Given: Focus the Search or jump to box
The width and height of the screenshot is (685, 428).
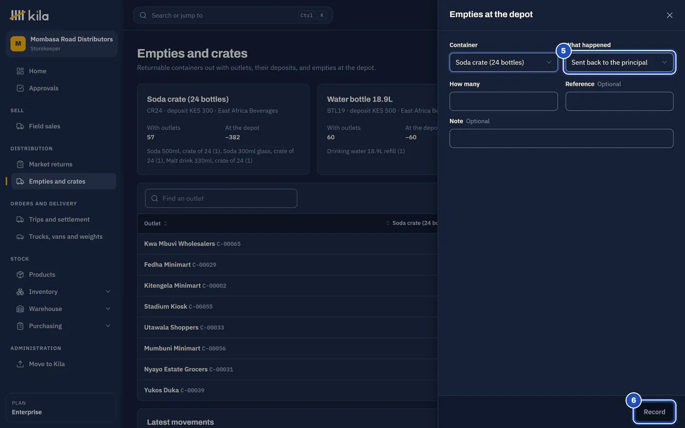Looking at the screenshot, I should click(233, 15).
